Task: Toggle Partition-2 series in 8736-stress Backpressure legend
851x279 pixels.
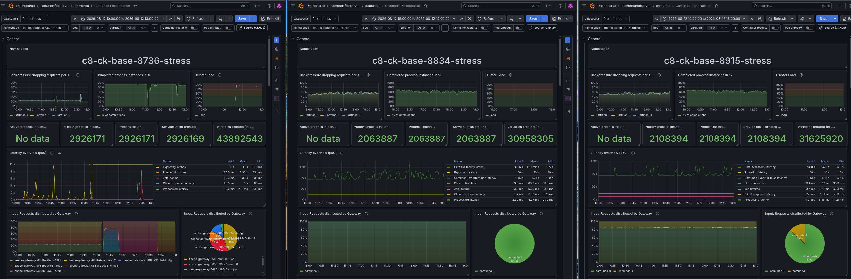Action: pos(42,115)
